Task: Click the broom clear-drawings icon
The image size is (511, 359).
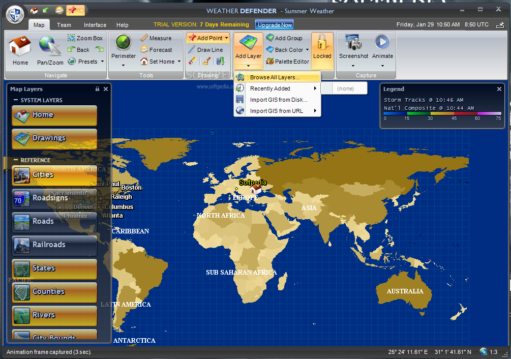Action: click(x=206, y=61)
